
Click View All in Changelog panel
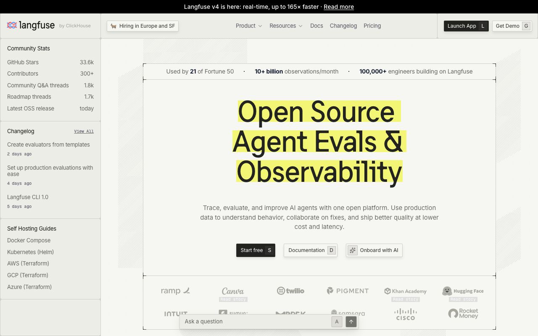(x=84, y=131)
